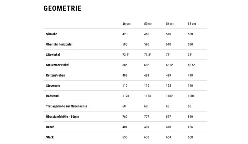Select the 50 cm column header
This screenshot has width=248, height=144.
pyautogui.click(x=148, y=24)
